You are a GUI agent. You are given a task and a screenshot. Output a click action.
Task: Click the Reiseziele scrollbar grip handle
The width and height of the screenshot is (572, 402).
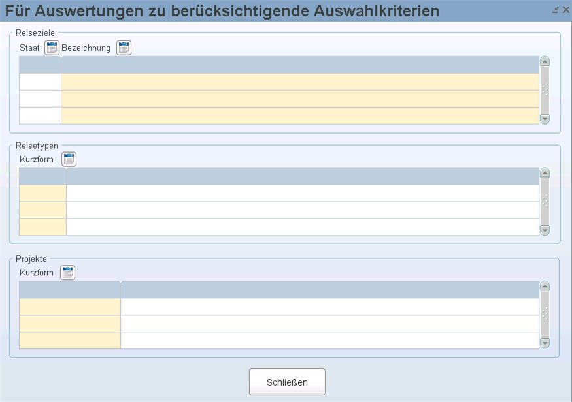pyautogui.click(x=545, y=90)
